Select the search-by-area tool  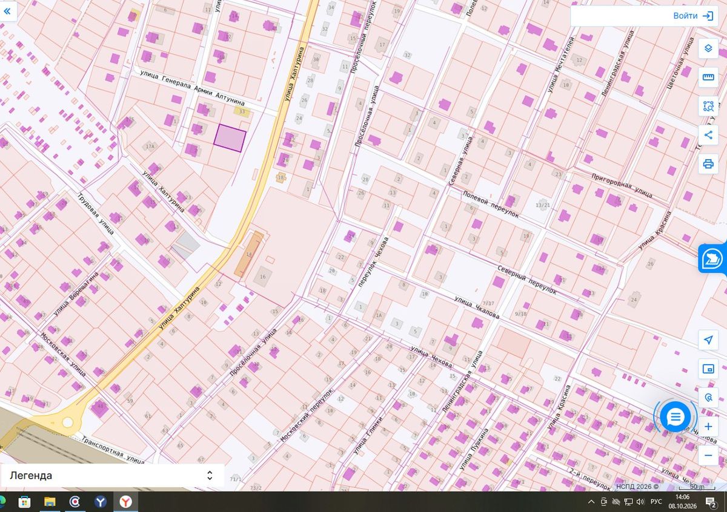[x=708, y=106]
